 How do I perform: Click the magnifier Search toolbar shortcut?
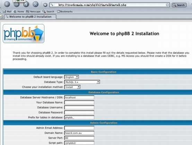point(48,11)
